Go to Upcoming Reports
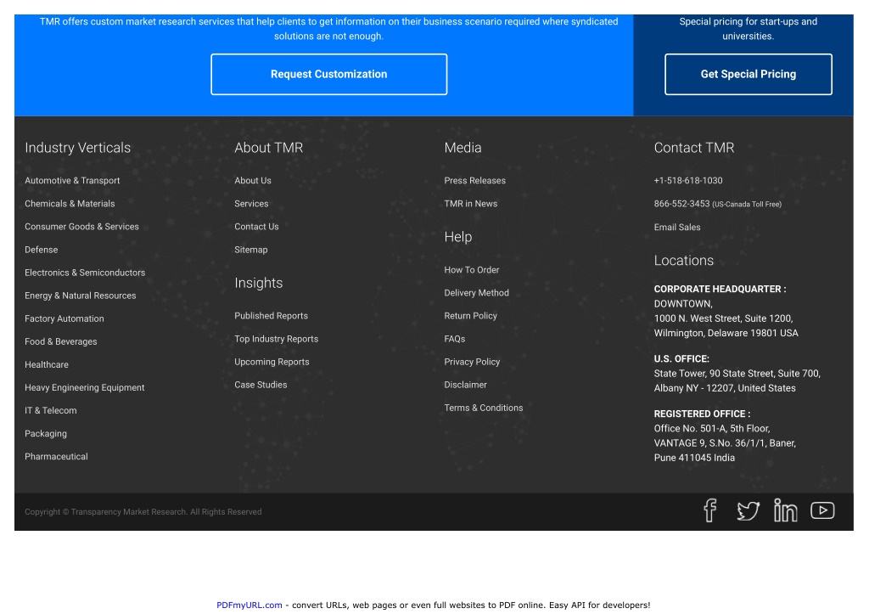Image resolution: width=869 pixels, height=614 pixels. (x=272, y=362)
